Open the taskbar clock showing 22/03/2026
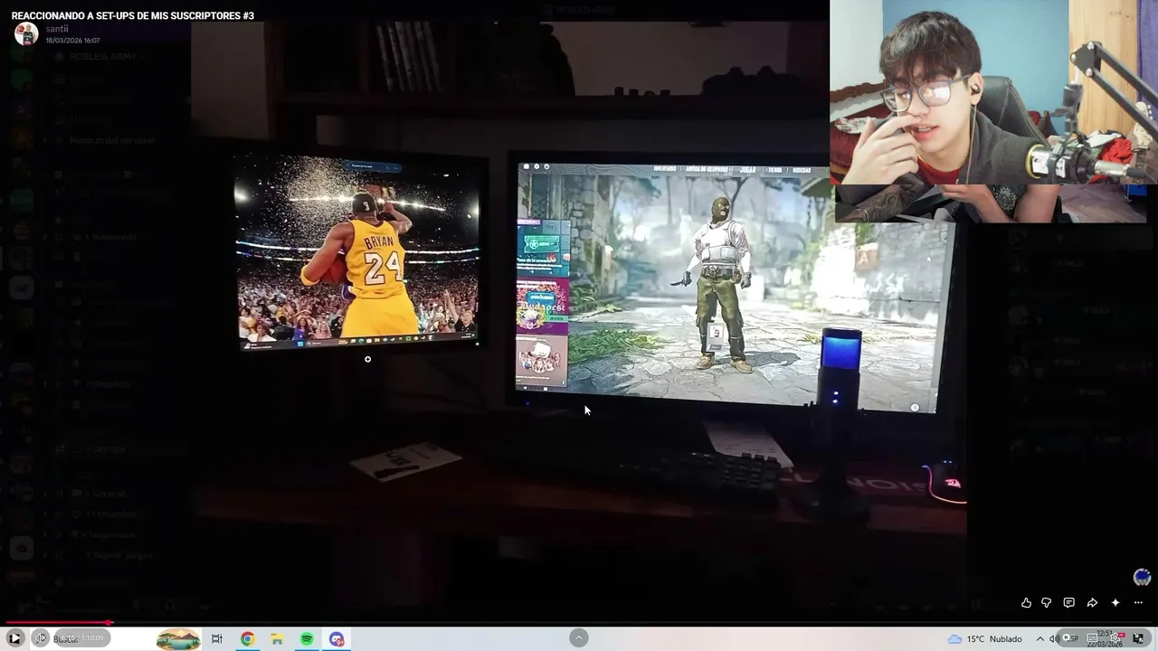Image resolution: width=1158 pixels, height=651 pixels. tap(1106, 639)
